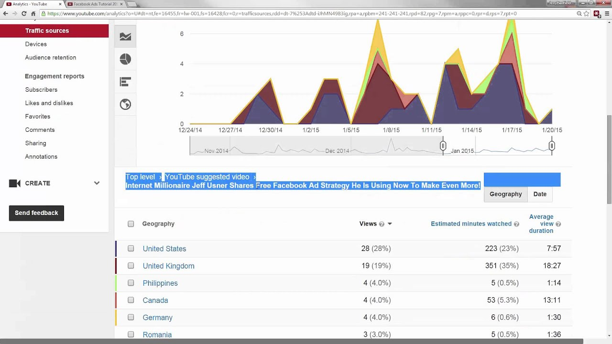Click the left date range slider handle
The width and height of the screenshot is (612, 344).
click(x=443, y=145)
